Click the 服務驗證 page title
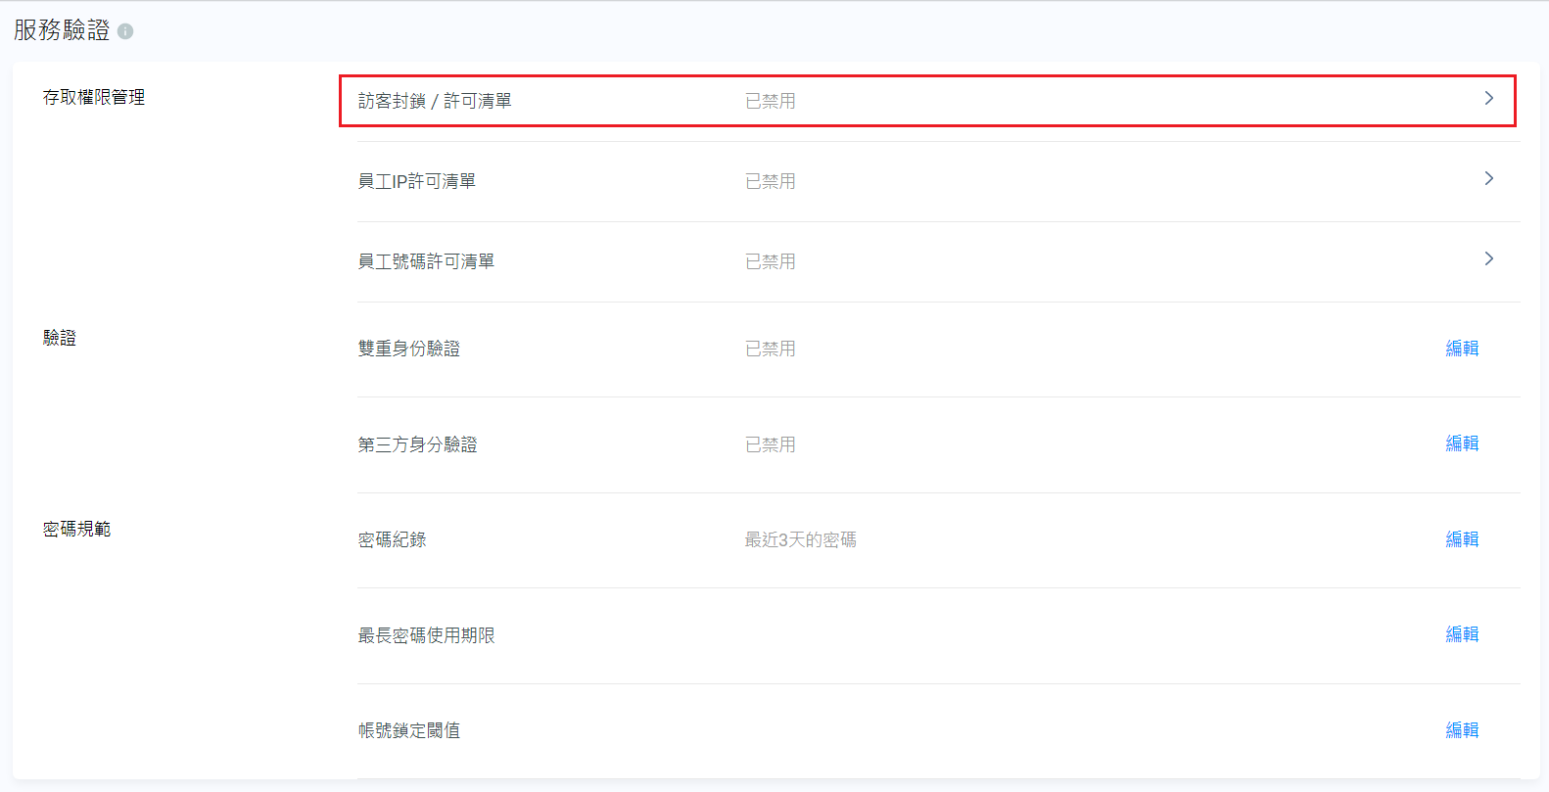This screenshot has height=792, width=1549. (x=62, y=30)
